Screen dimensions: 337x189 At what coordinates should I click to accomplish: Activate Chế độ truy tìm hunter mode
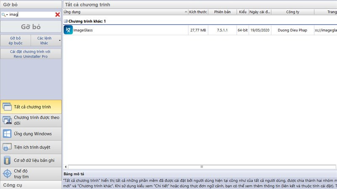31,174
